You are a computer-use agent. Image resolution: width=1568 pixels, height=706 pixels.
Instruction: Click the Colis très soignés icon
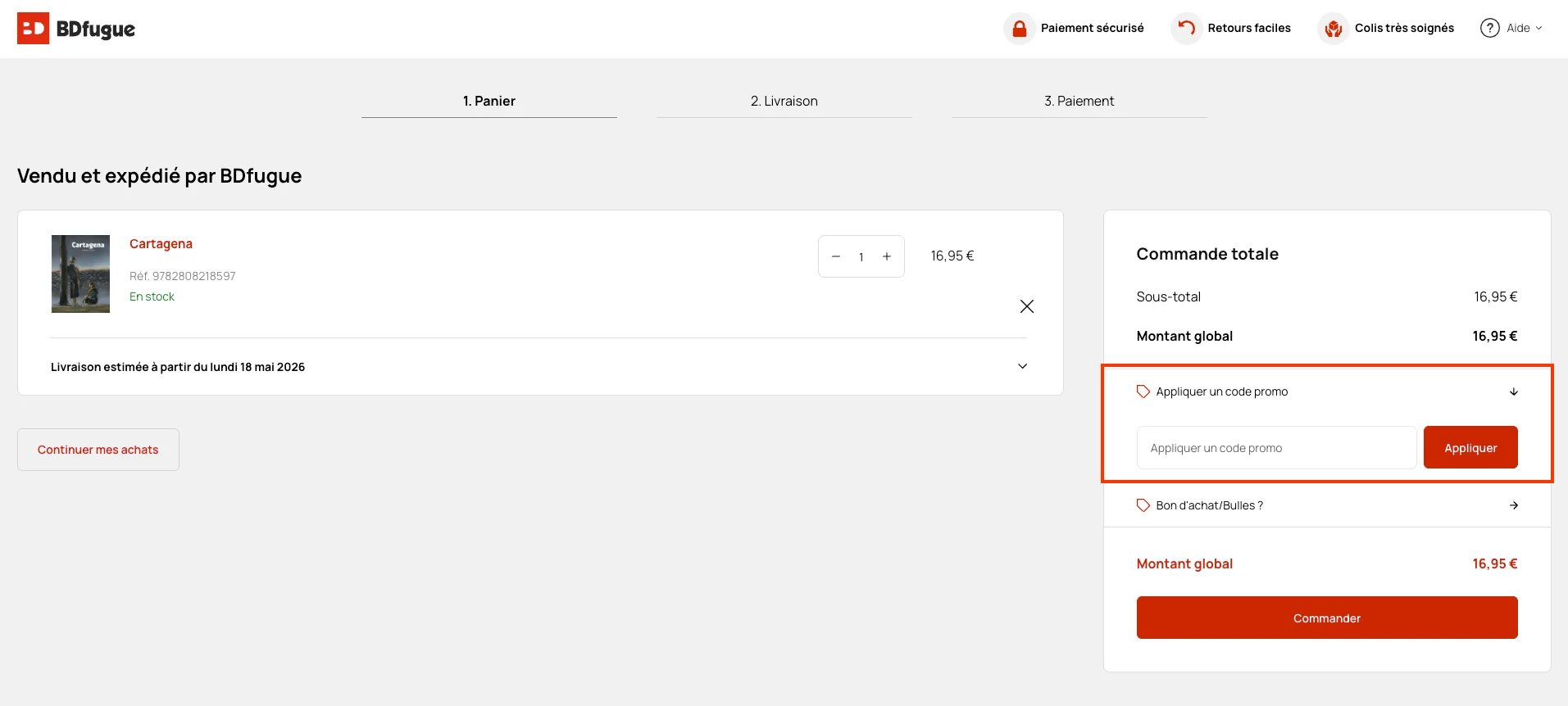(1334, 29)
